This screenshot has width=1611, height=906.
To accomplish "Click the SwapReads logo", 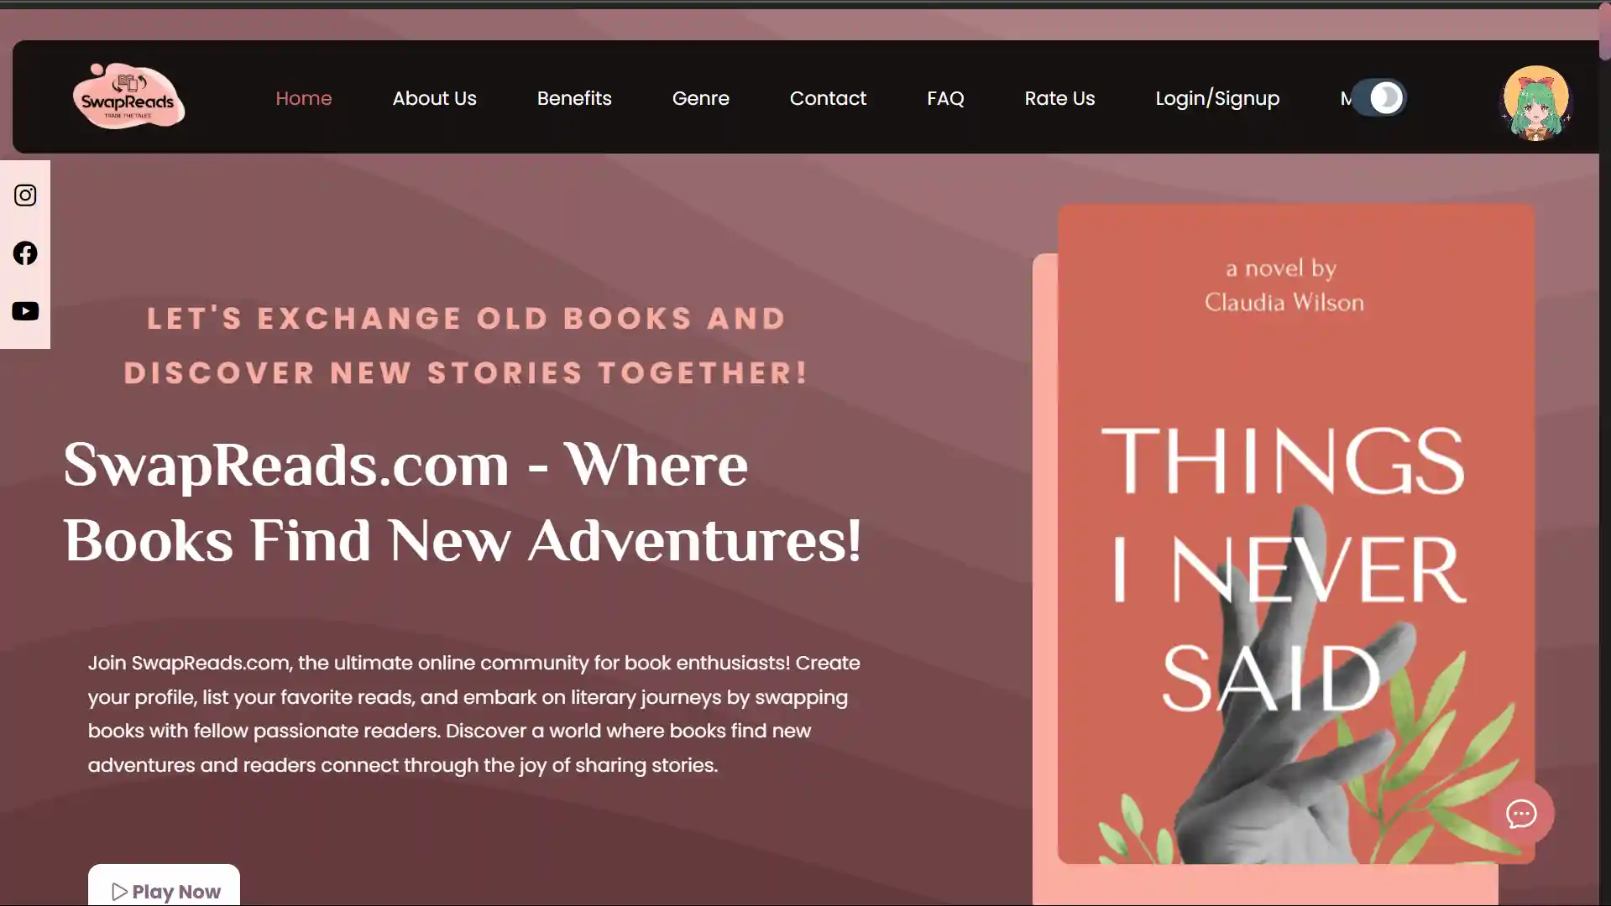I will (128, 96).
